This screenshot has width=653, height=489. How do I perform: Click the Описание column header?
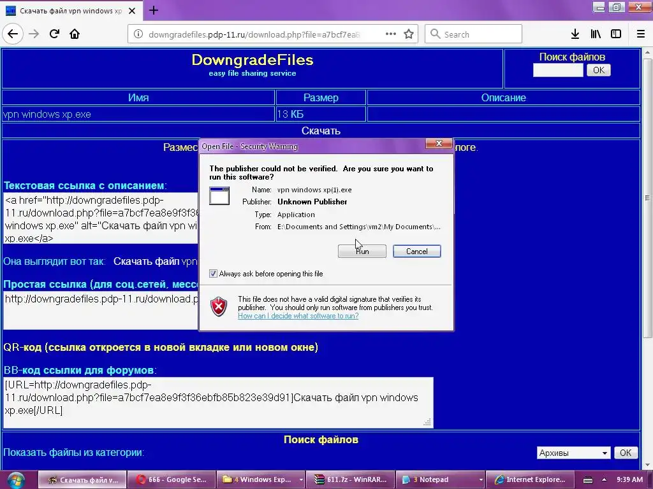click(504, 97)
